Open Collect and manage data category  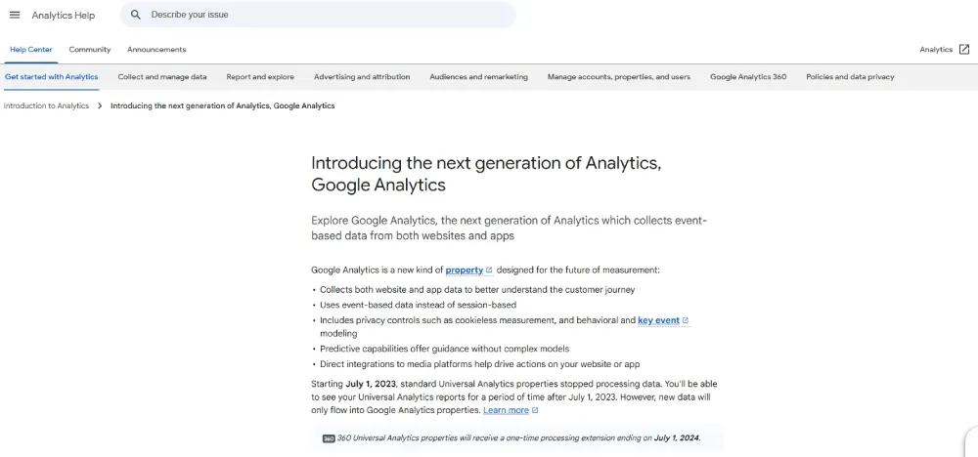162,77
